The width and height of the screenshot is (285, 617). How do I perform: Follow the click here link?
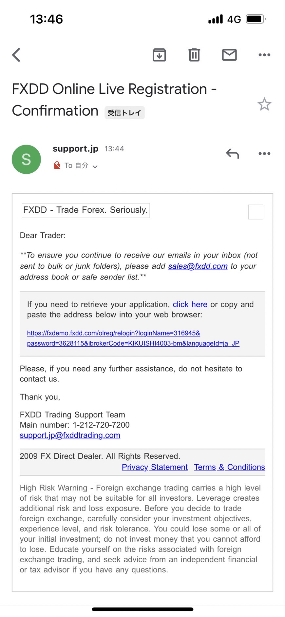[190, 304]
